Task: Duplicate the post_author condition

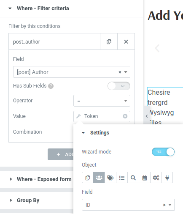Action: tap(109, 41)
